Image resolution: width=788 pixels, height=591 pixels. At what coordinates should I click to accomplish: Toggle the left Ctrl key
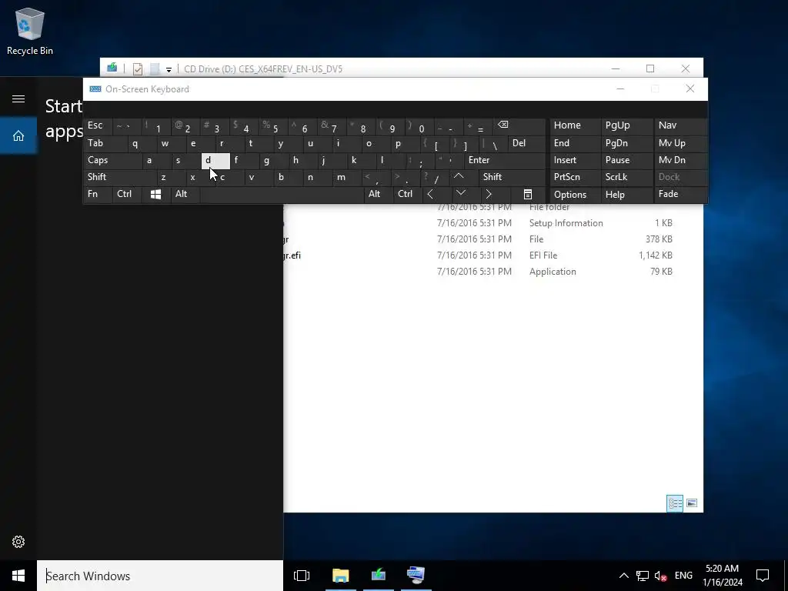(127, 194)
